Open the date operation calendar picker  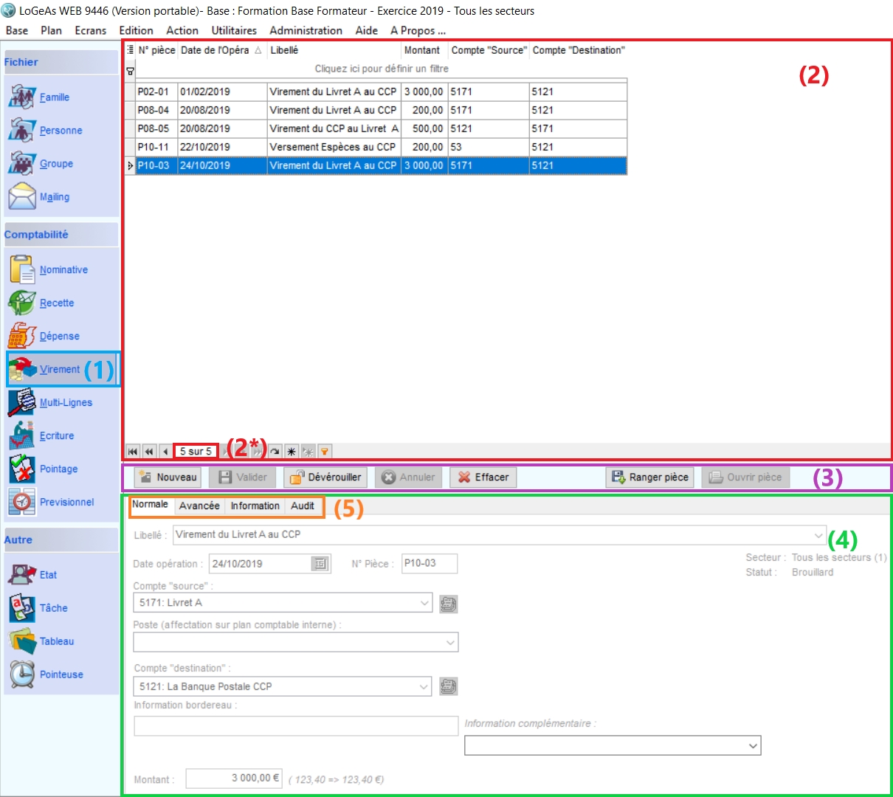tap(320, 564)
